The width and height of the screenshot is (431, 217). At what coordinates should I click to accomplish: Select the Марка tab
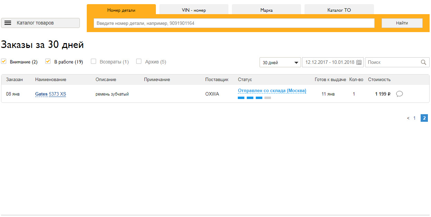[266, 10]
